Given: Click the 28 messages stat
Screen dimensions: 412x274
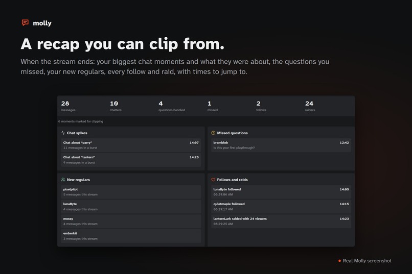Looking at the screenshot, I should (x=68, y=106).
